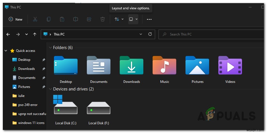The height and width of the screenshot is (133, 267).
Task: Click the Copy icon in toolbar
Action: point(49,19)
